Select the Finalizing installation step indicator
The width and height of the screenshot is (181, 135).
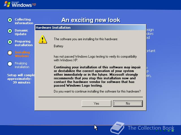10,64
